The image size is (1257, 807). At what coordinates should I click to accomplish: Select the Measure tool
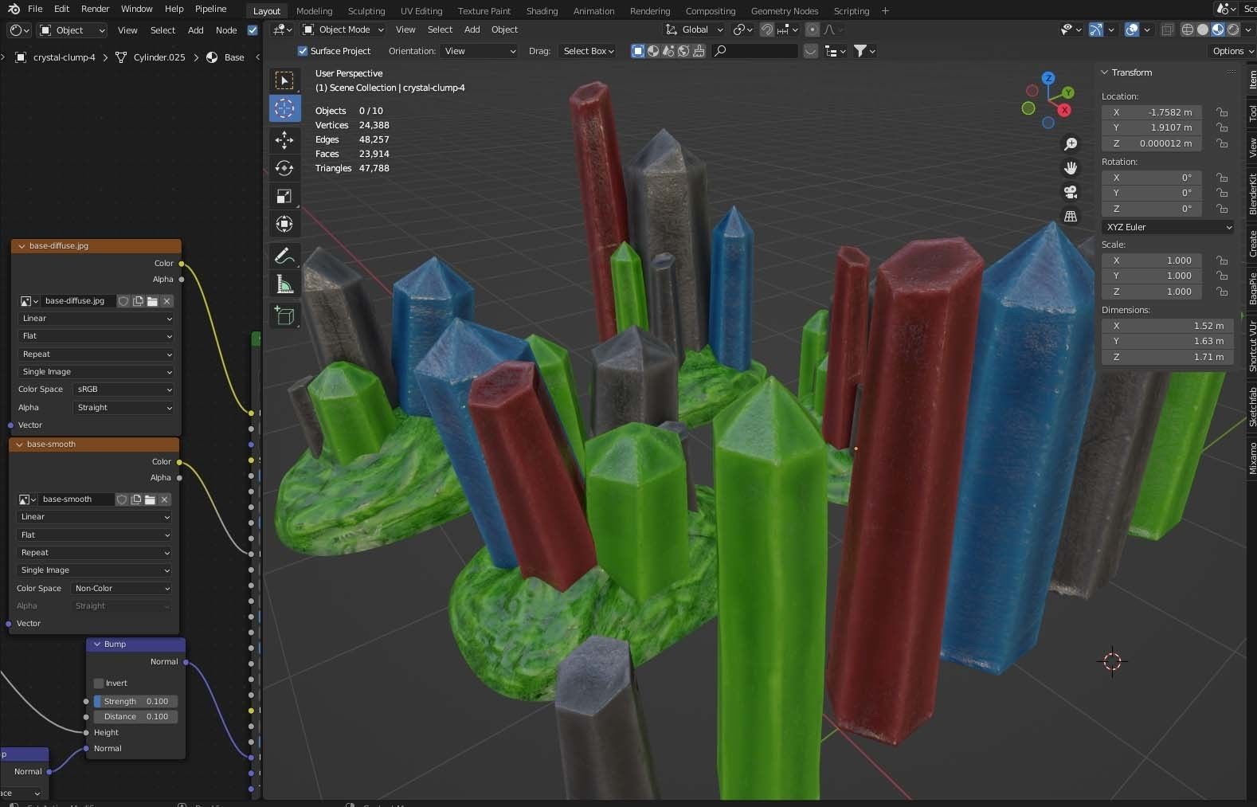[x=284, y=284]
